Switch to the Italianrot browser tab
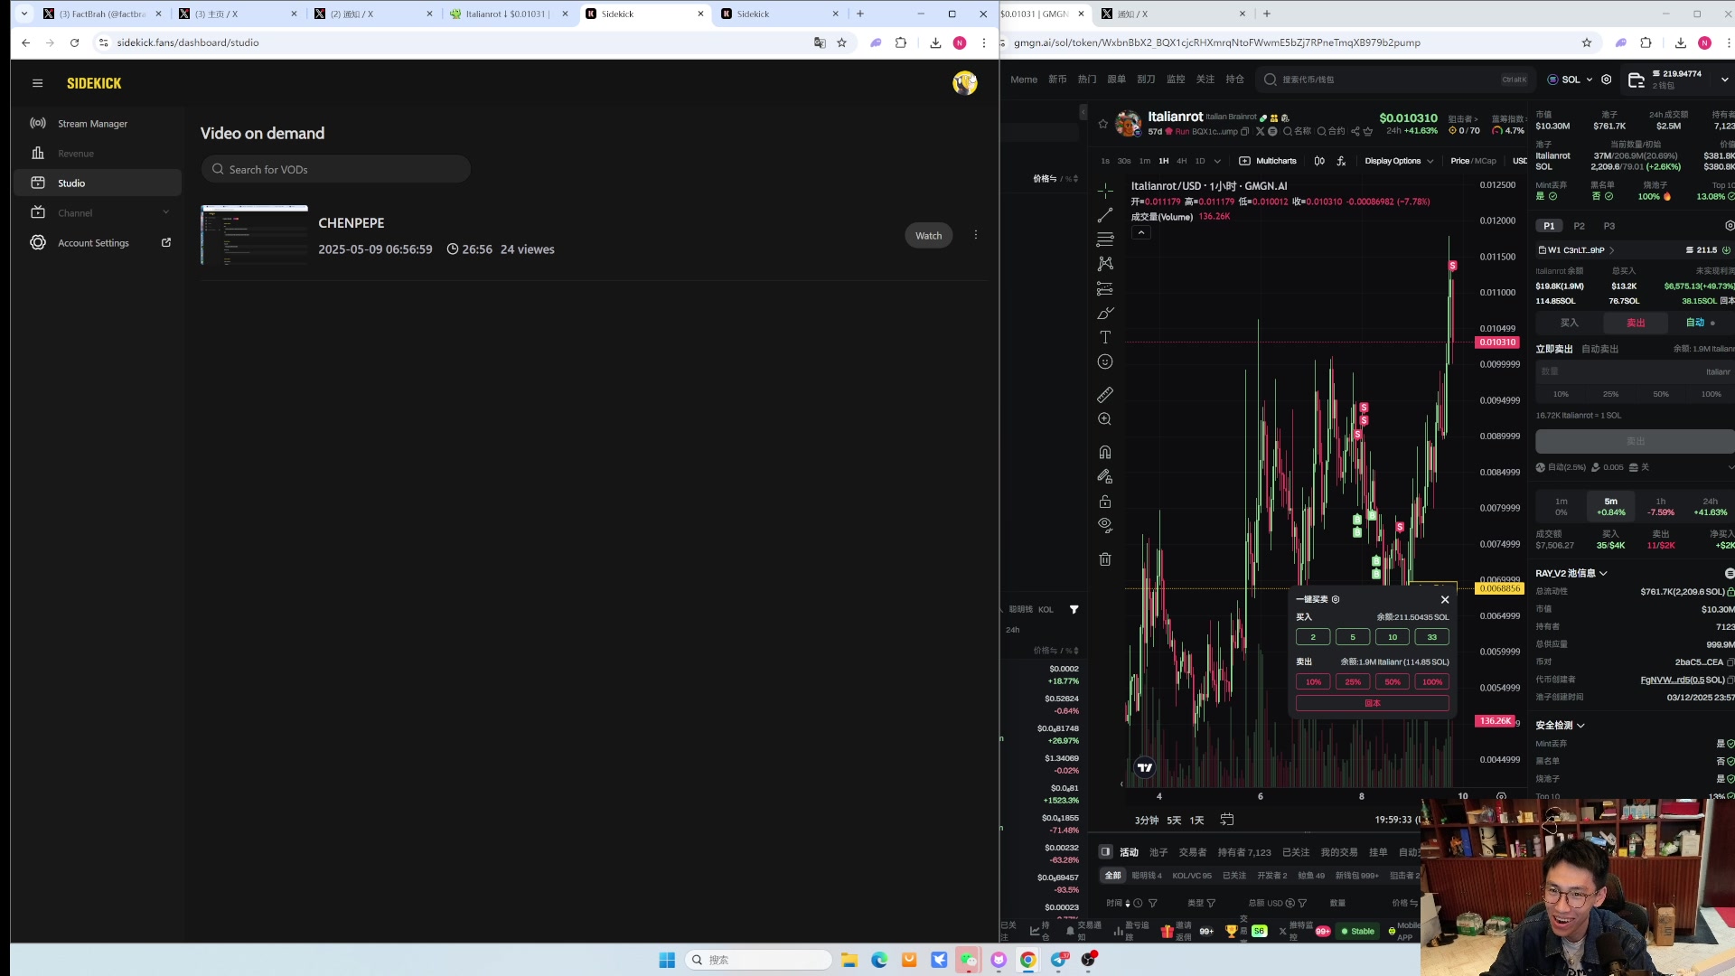 [509, 14]
